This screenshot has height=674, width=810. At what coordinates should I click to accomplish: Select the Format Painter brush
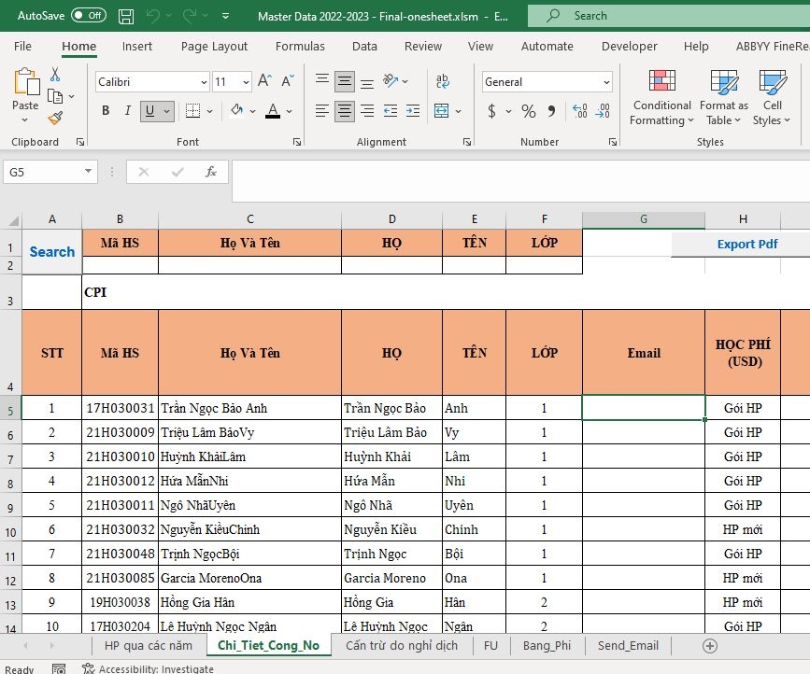coord(55,119)
